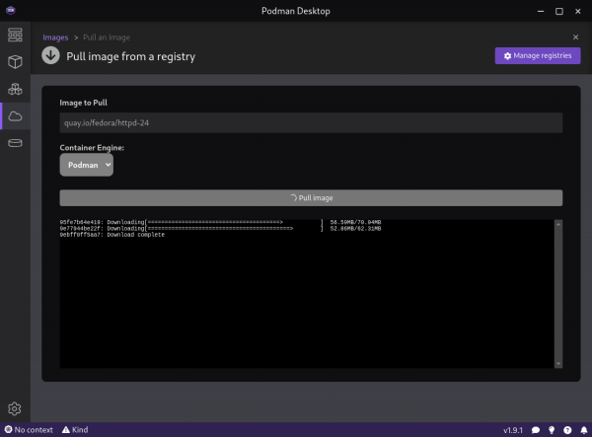Open the lightbulb troubleshooting icon
The width and height of the screenshot is (592, 437).
[552, 430]
